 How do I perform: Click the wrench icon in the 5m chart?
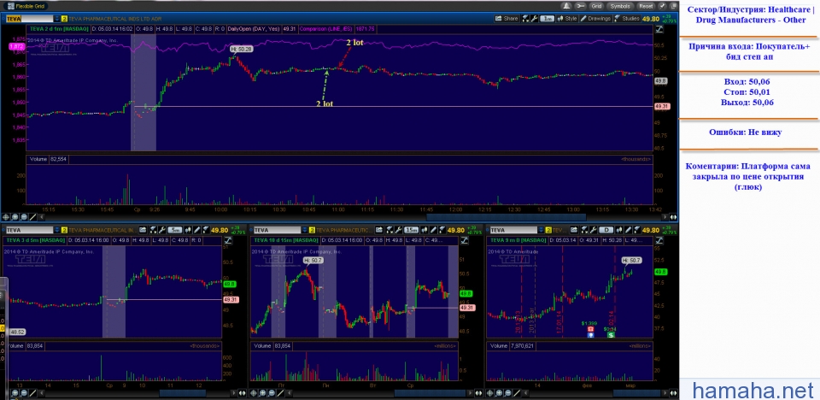point(162,230)
